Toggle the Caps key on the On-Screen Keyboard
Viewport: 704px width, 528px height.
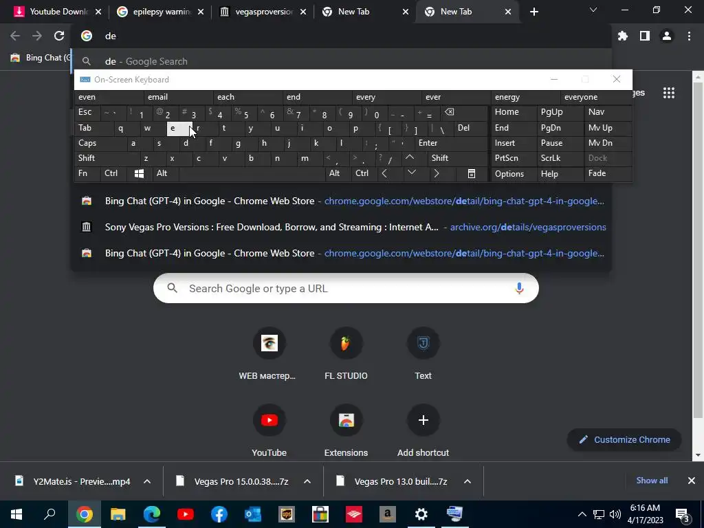click(100, 143)
